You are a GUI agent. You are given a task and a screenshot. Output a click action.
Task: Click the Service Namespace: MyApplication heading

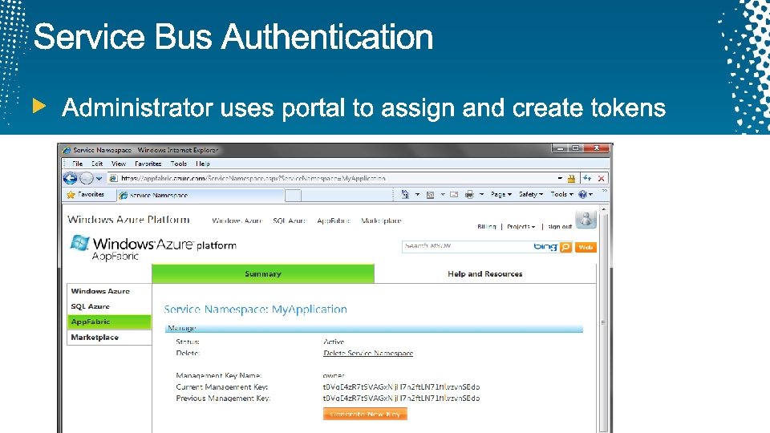point(255,310)
